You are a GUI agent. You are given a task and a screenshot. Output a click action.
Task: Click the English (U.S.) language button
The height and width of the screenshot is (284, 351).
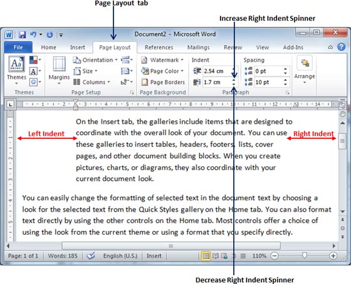coord(120,256)
